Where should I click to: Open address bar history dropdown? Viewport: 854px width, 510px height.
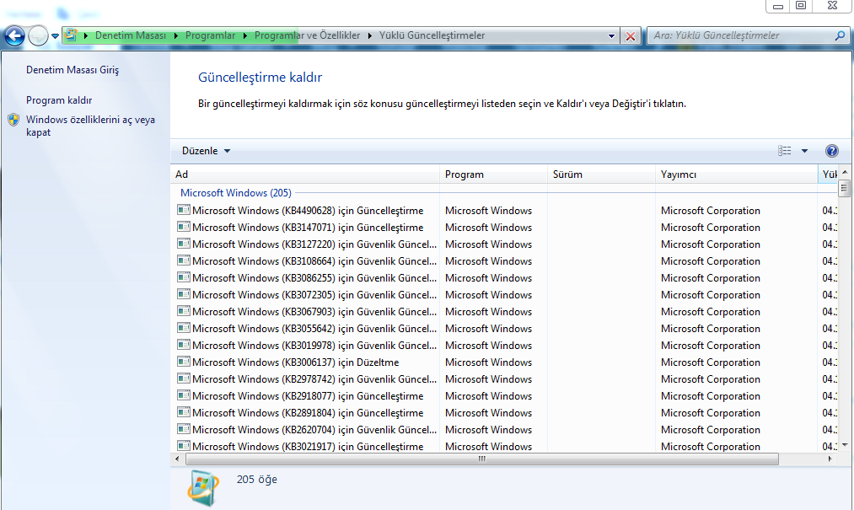pos(612,36)
